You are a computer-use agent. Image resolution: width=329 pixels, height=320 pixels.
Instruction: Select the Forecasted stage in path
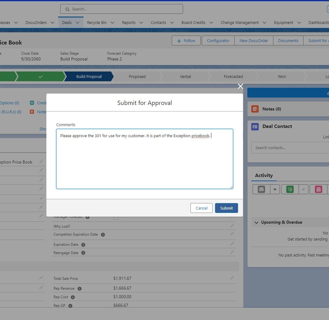(233, 76)
